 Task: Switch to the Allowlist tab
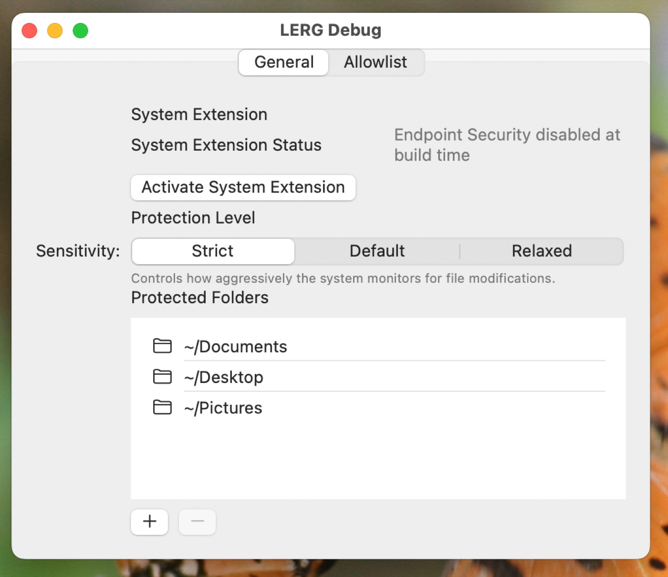376,62
